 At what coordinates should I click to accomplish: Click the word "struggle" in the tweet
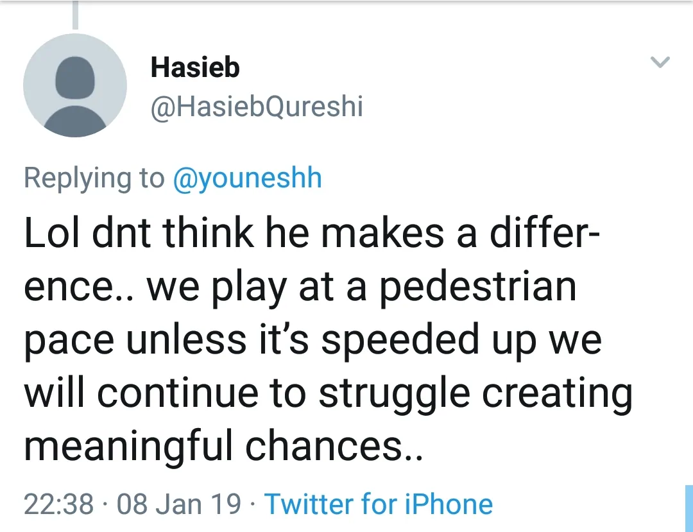click(395, 393)
